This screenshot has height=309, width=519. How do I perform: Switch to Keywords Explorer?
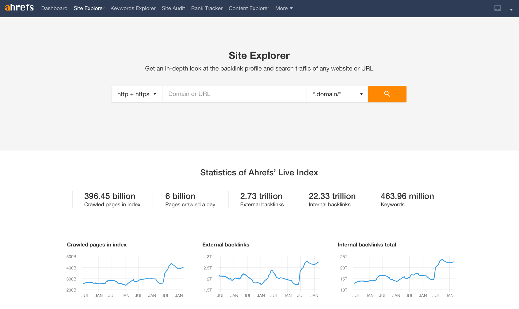pyautogui.click(x=133, y=8)
